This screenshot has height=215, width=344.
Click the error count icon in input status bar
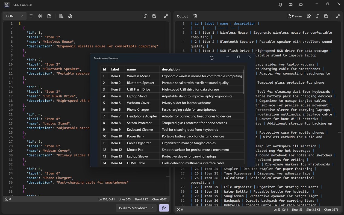[7, 199]
